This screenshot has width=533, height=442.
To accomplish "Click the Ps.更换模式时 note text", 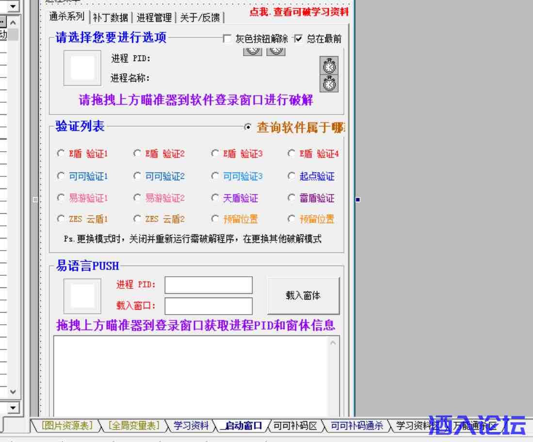I will pos(193,239).
